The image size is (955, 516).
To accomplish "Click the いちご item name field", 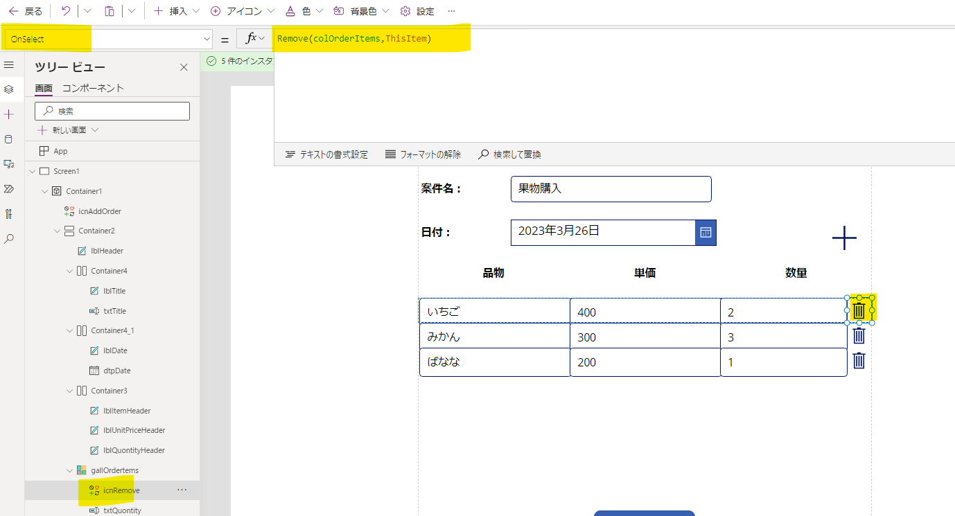I will coord(495,311).
